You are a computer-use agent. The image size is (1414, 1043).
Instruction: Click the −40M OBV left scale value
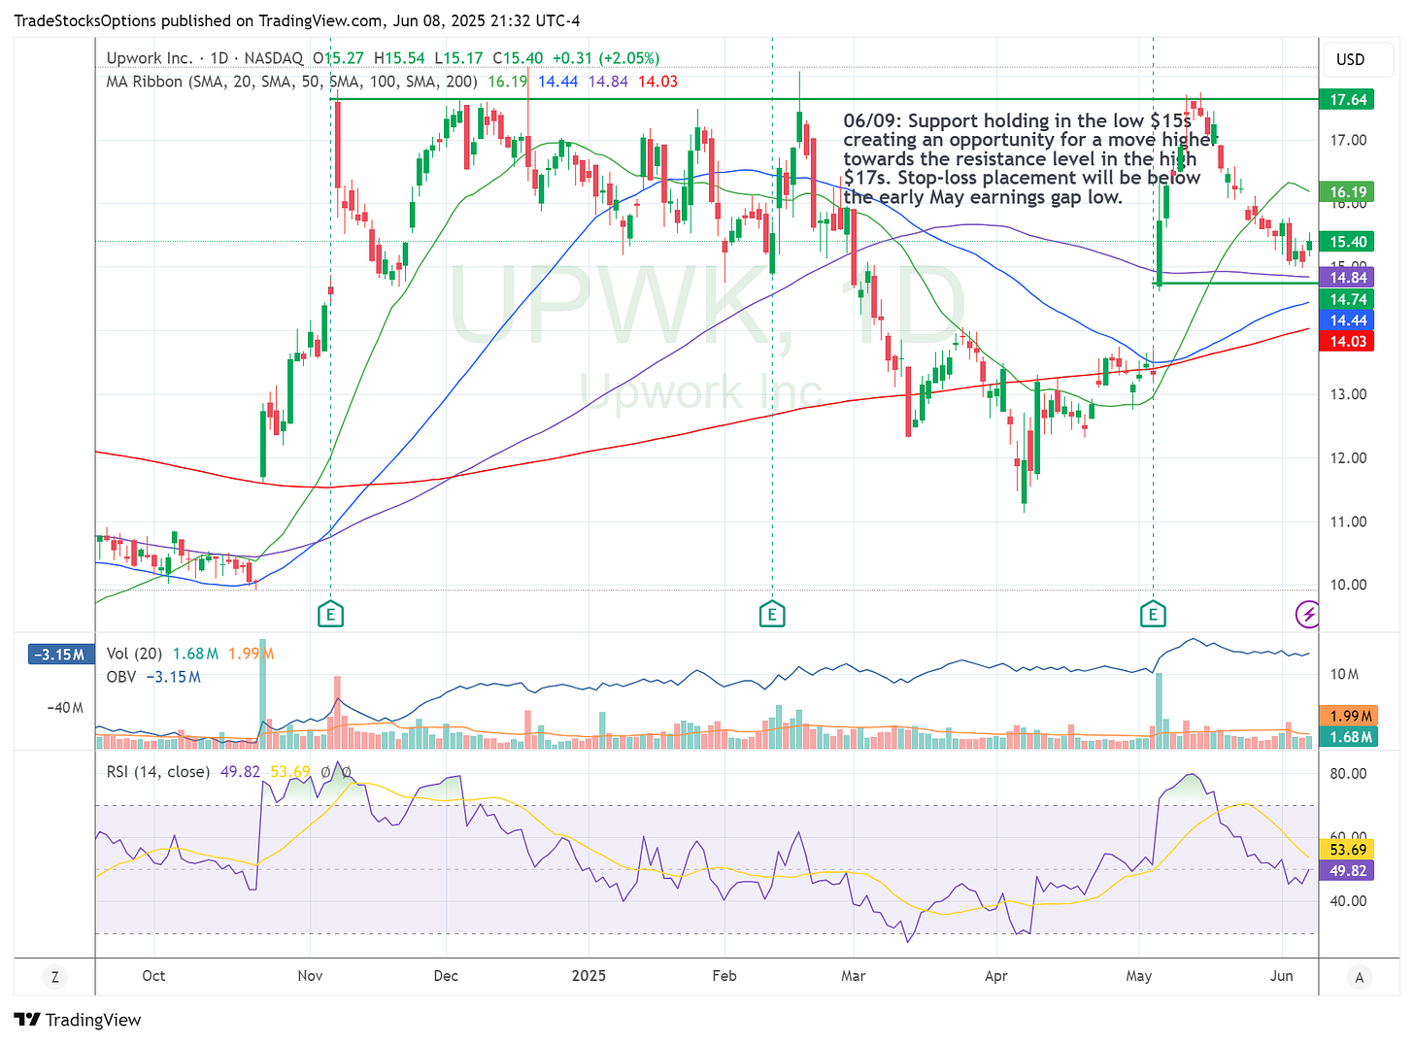pos(65,708)
